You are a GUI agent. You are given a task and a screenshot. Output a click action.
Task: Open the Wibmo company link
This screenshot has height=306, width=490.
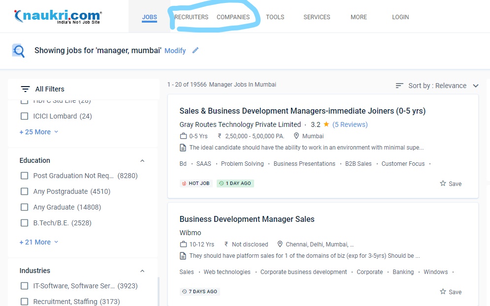[x=190, y=233]
